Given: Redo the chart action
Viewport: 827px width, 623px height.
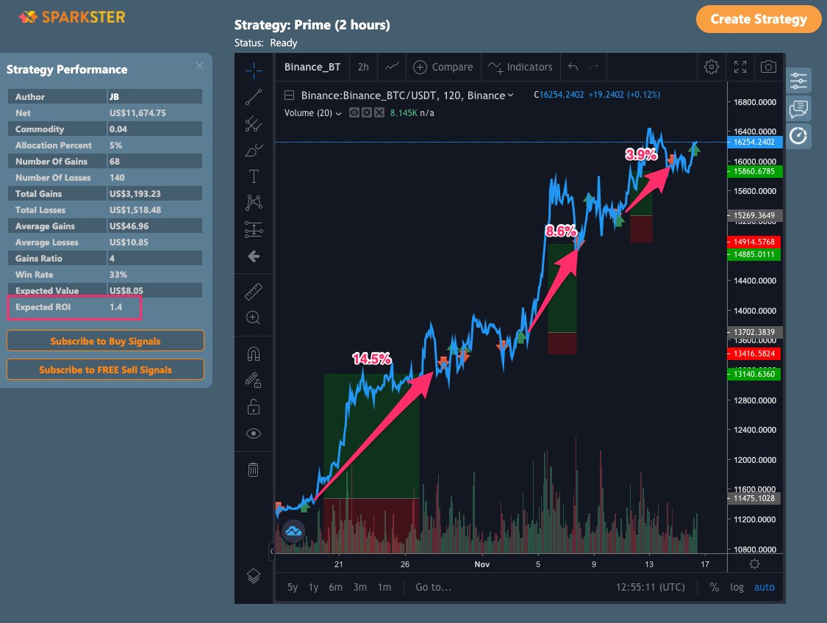Looking at the screenshot, I should pos(594,67).
